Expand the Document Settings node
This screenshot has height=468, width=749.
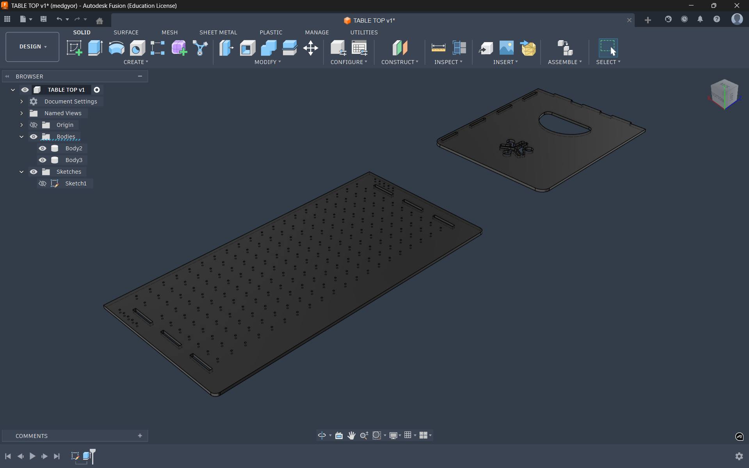22,101
